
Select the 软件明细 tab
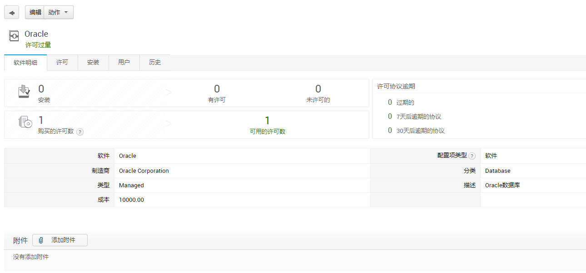coord(25,63)
